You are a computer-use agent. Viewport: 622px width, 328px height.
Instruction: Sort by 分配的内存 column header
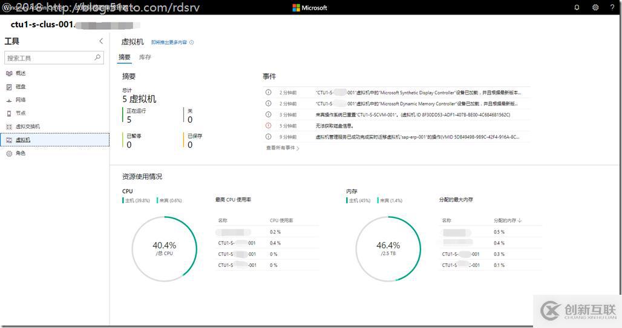pyautogui.click(x=508, y=220)
